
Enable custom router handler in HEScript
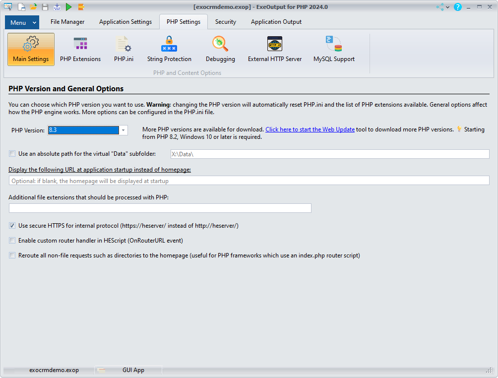[12, 241]
